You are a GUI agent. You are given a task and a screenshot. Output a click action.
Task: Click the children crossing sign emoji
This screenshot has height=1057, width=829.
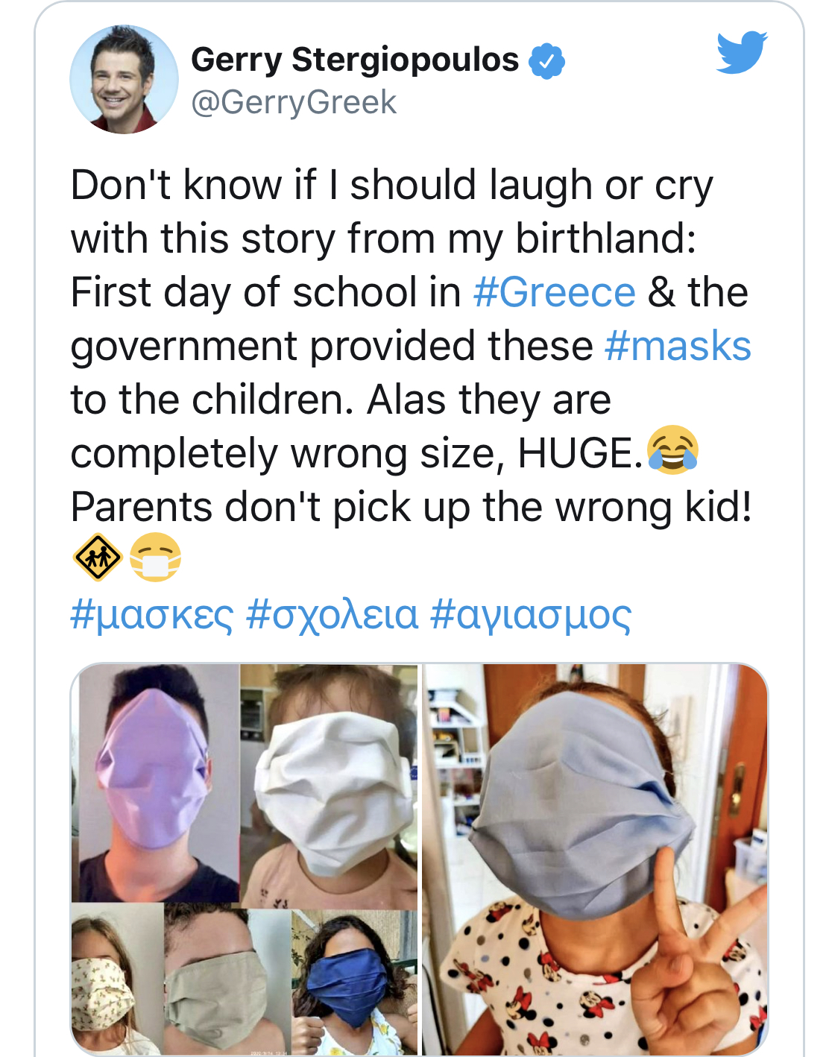tap(98, 557)
